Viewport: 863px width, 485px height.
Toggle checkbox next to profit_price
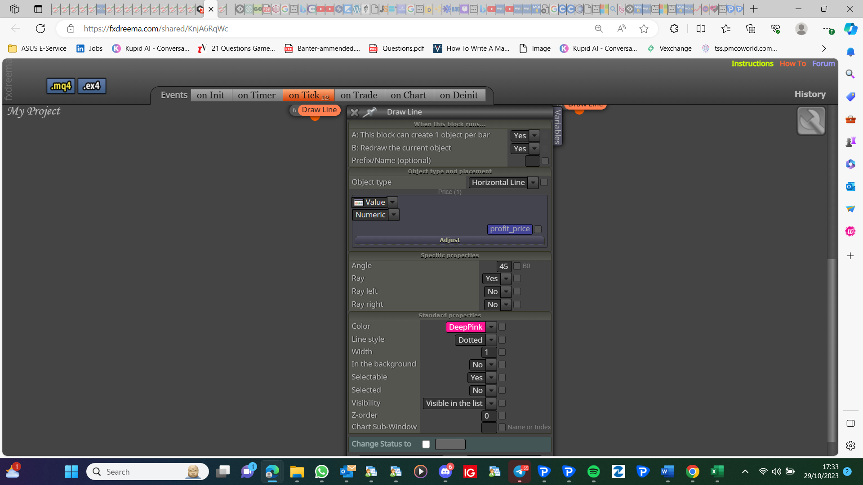538,229
